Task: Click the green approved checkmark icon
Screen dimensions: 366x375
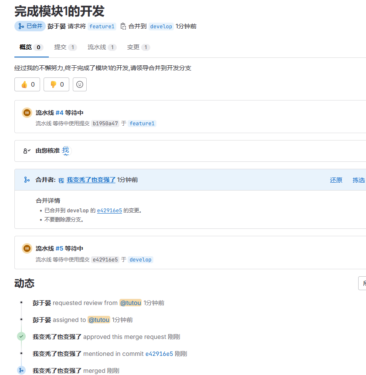Action: click(21, 336)
